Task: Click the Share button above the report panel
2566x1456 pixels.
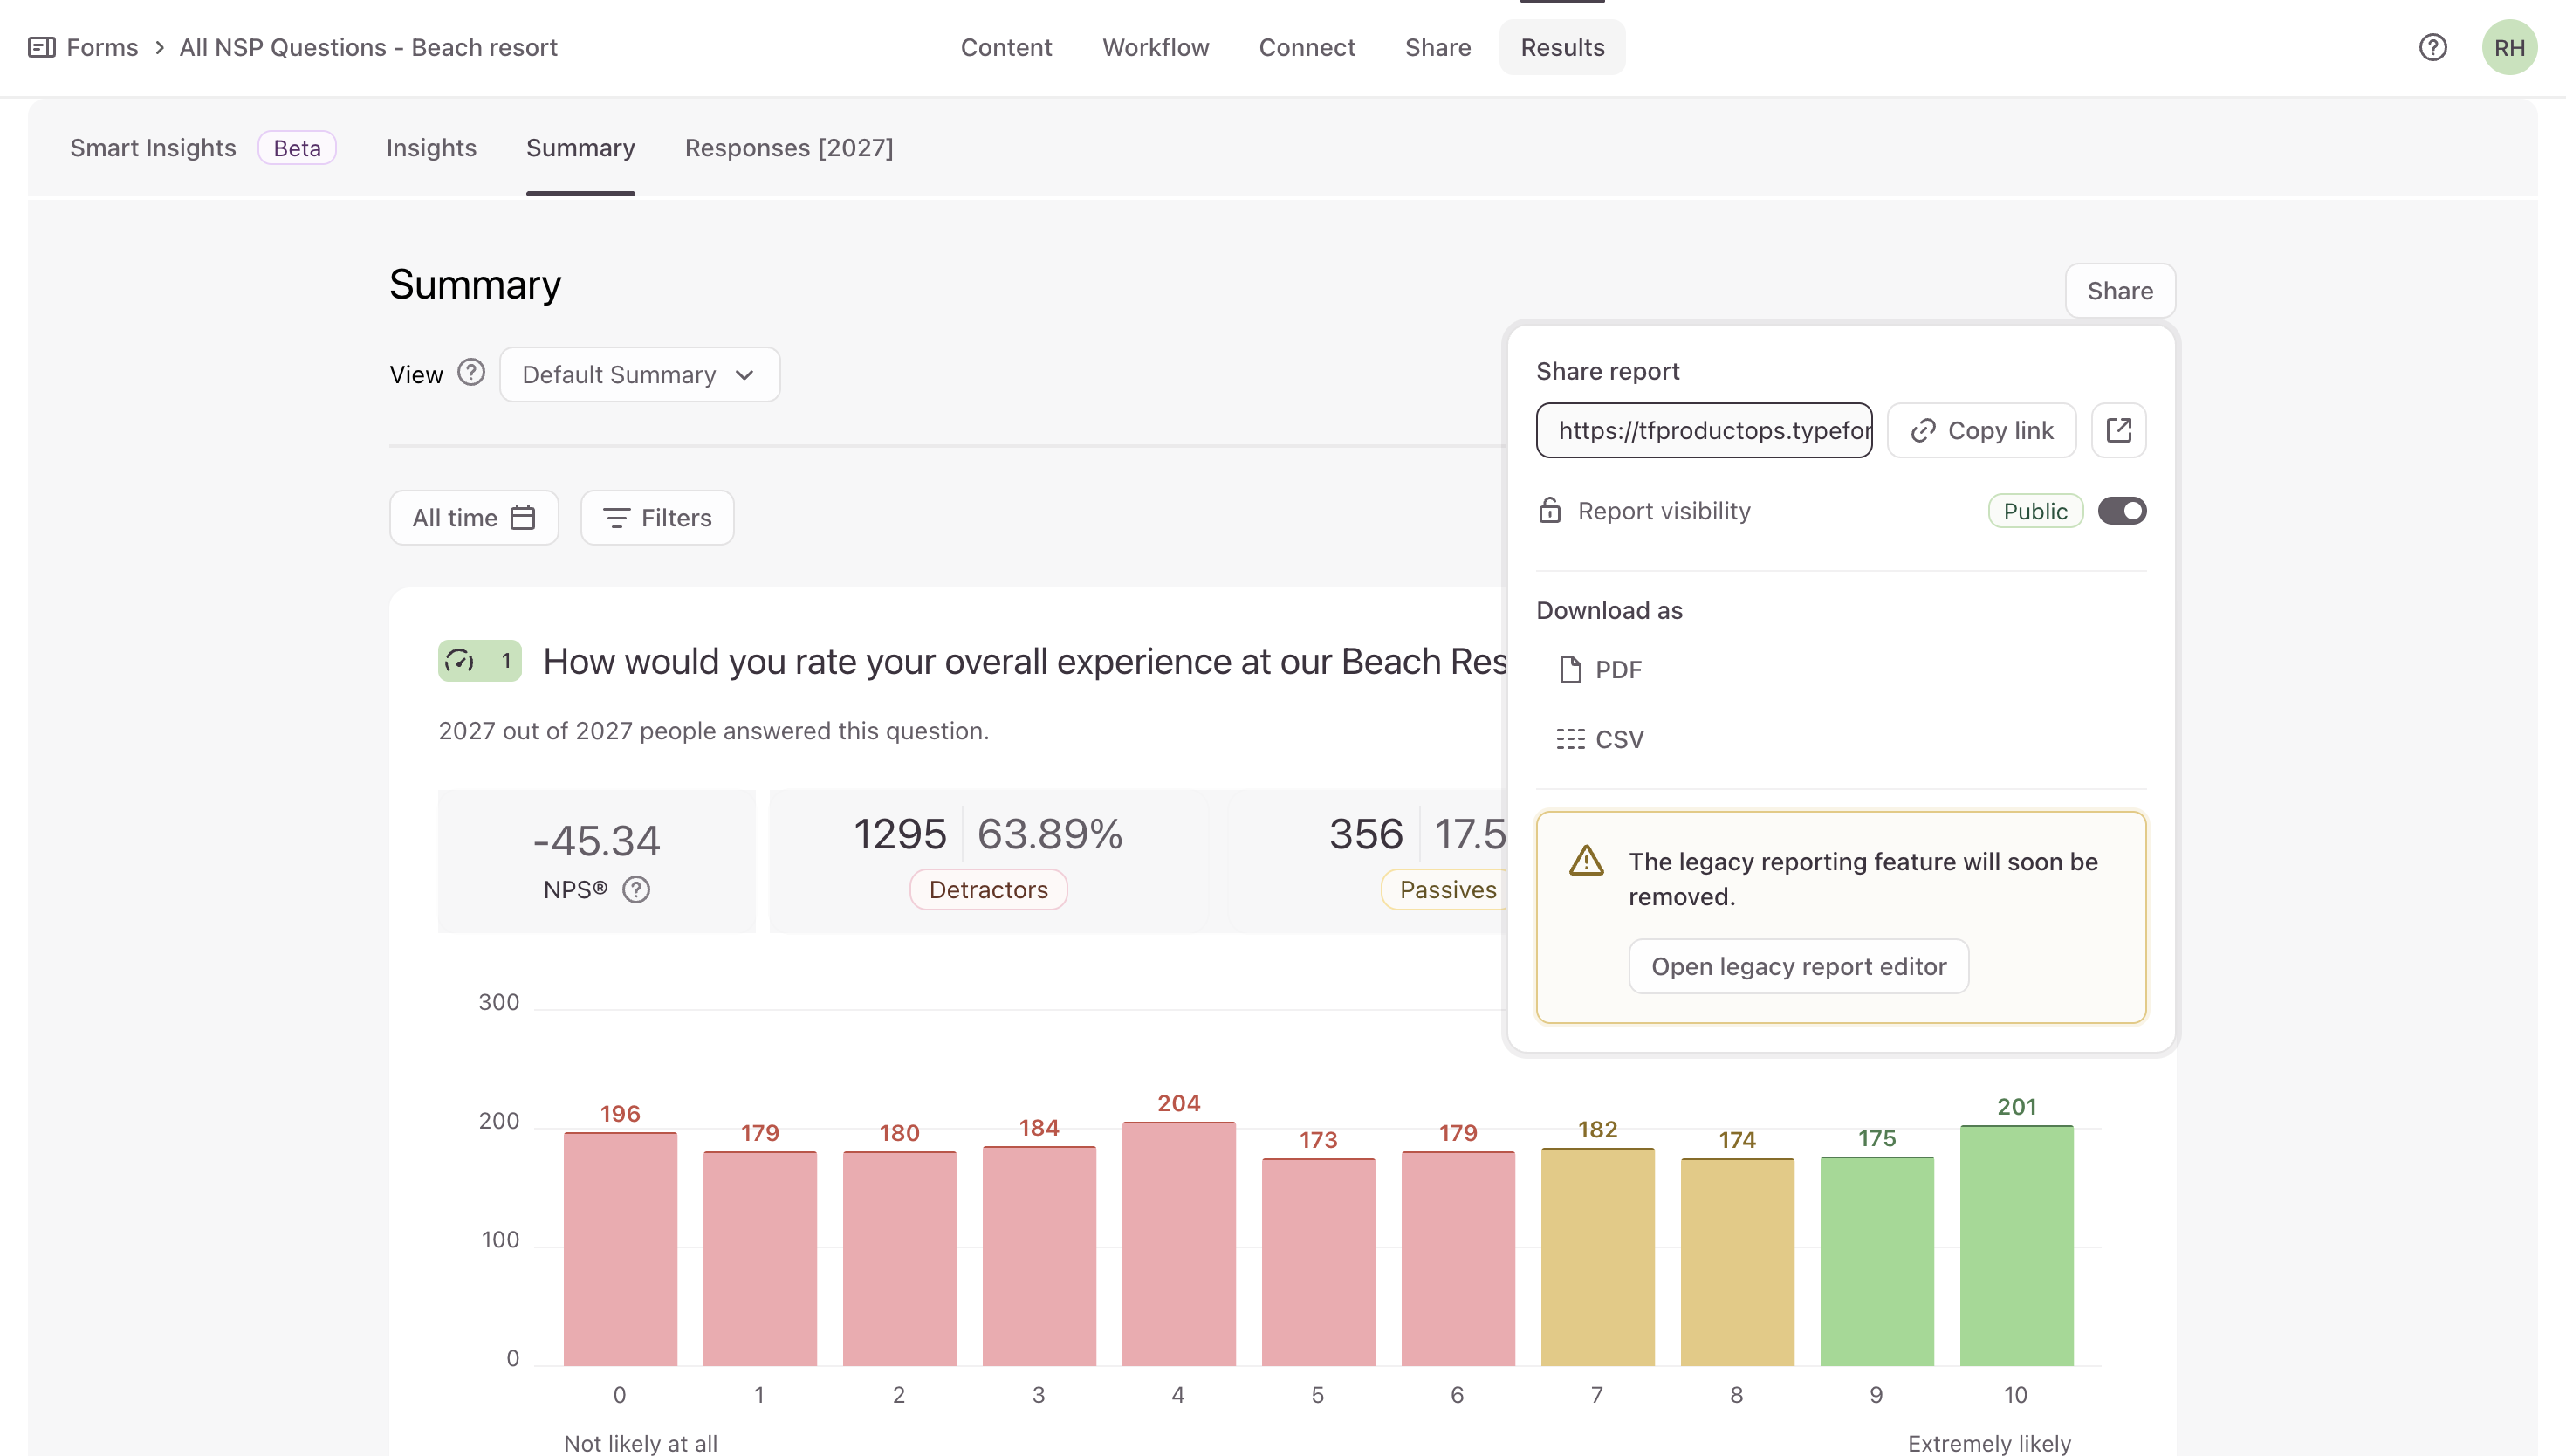Action: click(2119, 291)
